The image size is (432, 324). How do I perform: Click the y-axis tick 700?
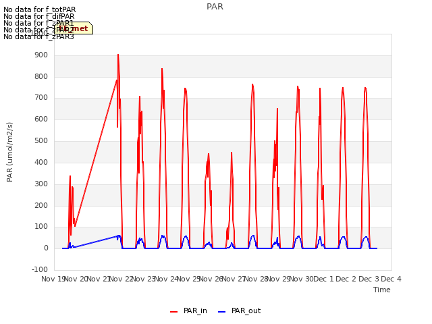click(41, 97)
